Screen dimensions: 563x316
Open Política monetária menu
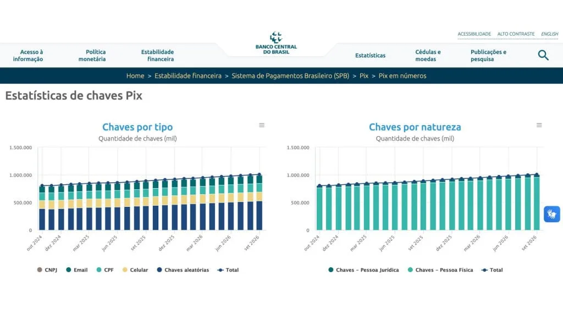coord(92,55)
